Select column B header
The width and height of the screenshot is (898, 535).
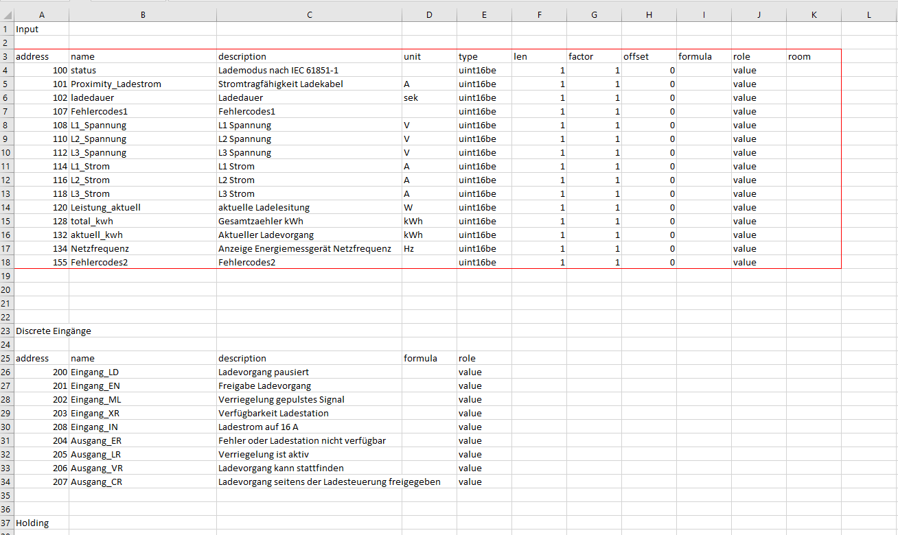click(143, 15)
